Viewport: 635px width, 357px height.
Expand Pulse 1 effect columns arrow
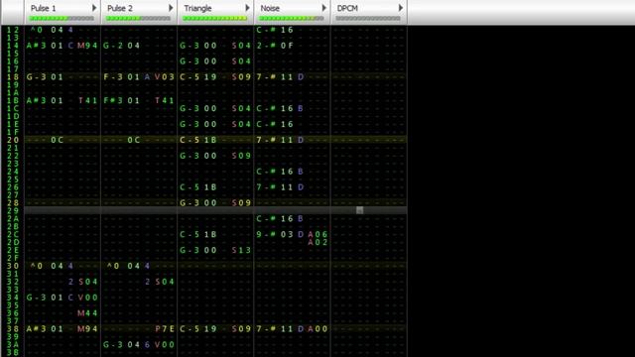[94, 8]
